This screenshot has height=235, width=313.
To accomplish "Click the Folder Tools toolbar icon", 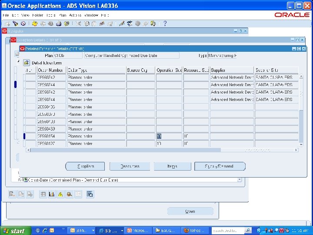I will click(153, 23).
